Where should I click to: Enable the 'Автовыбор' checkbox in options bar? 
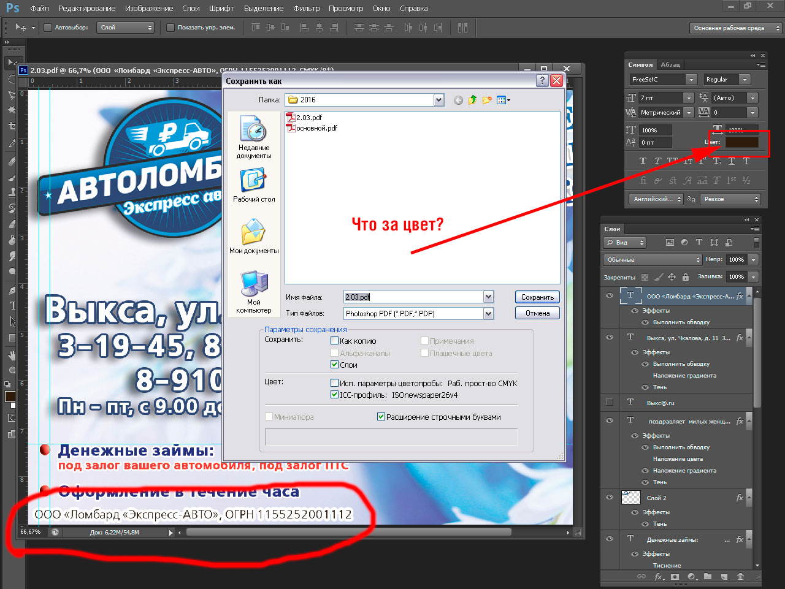click(48, 28)
